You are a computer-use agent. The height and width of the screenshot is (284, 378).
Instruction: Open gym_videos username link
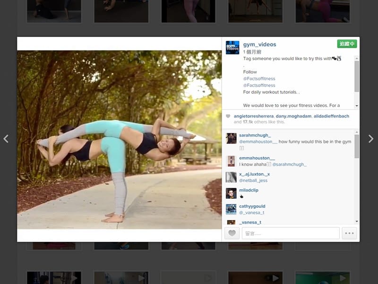click(x=259, y=44)
